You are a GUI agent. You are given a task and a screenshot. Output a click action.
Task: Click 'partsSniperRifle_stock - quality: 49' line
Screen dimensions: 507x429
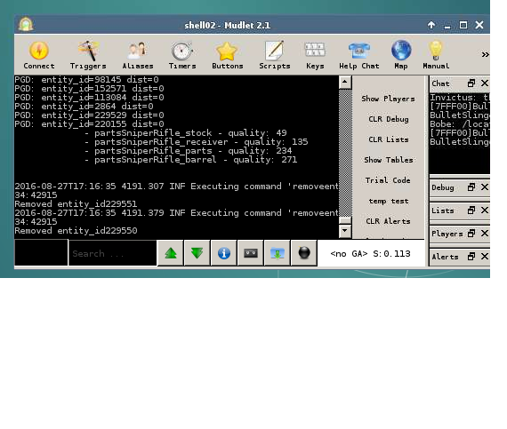[186, 132]
